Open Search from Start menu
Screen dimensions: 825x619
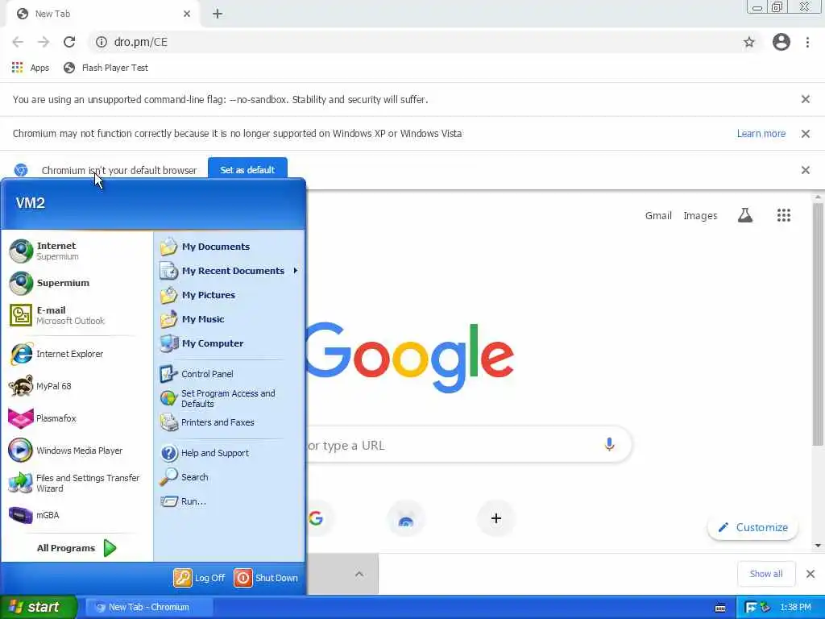coord(229,477)
